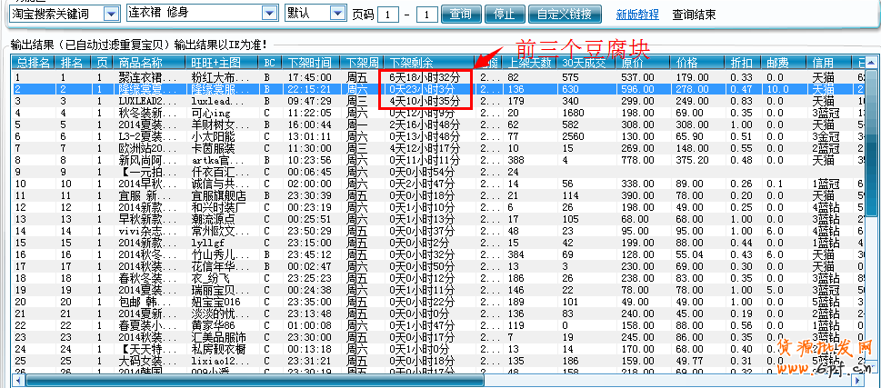
Task: Sort by 旺旺+主图 column header
Action: pos(222,63)
